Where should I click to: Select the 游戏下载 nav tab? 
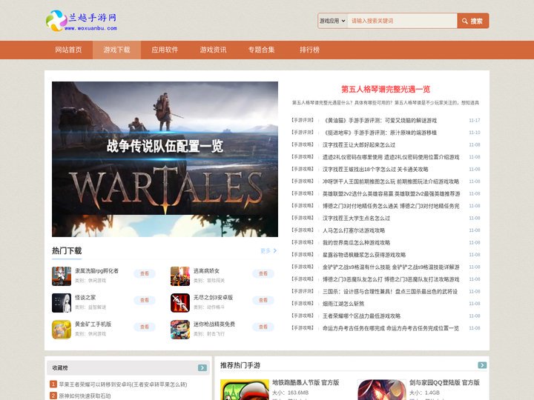(x=117, y=50)
